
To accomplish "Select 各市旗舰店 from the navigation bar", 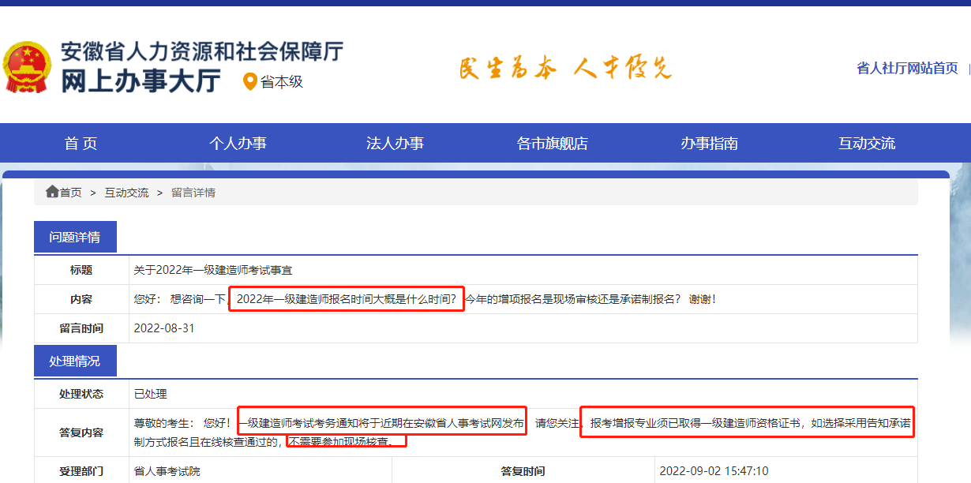I will 553,144.
